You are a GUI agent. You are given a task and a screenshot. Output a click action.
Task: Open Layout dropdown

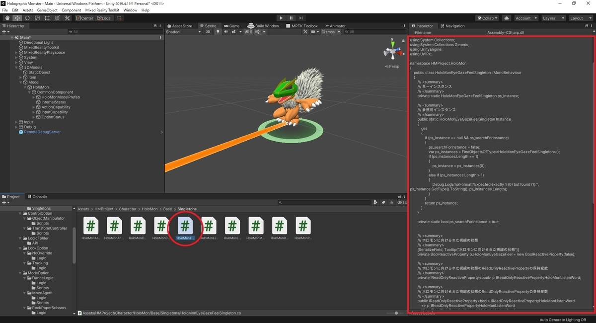click(x=581, y=18)
